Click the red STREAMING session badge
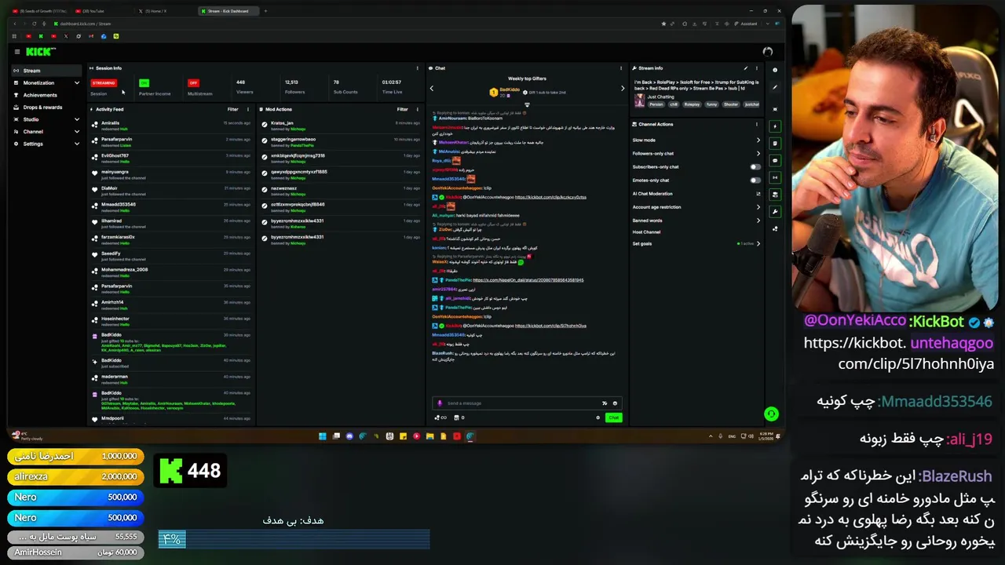Viewport: 1005px width, 565px height. click(103, 82)
